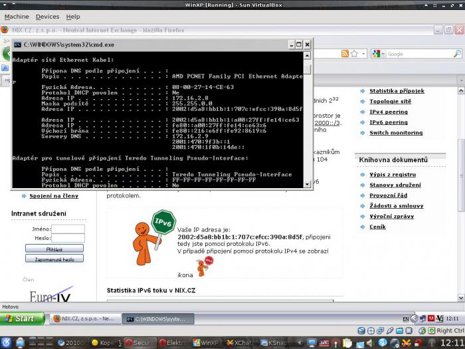
Task: Open the Machine menu
Action: click(17, 17)
